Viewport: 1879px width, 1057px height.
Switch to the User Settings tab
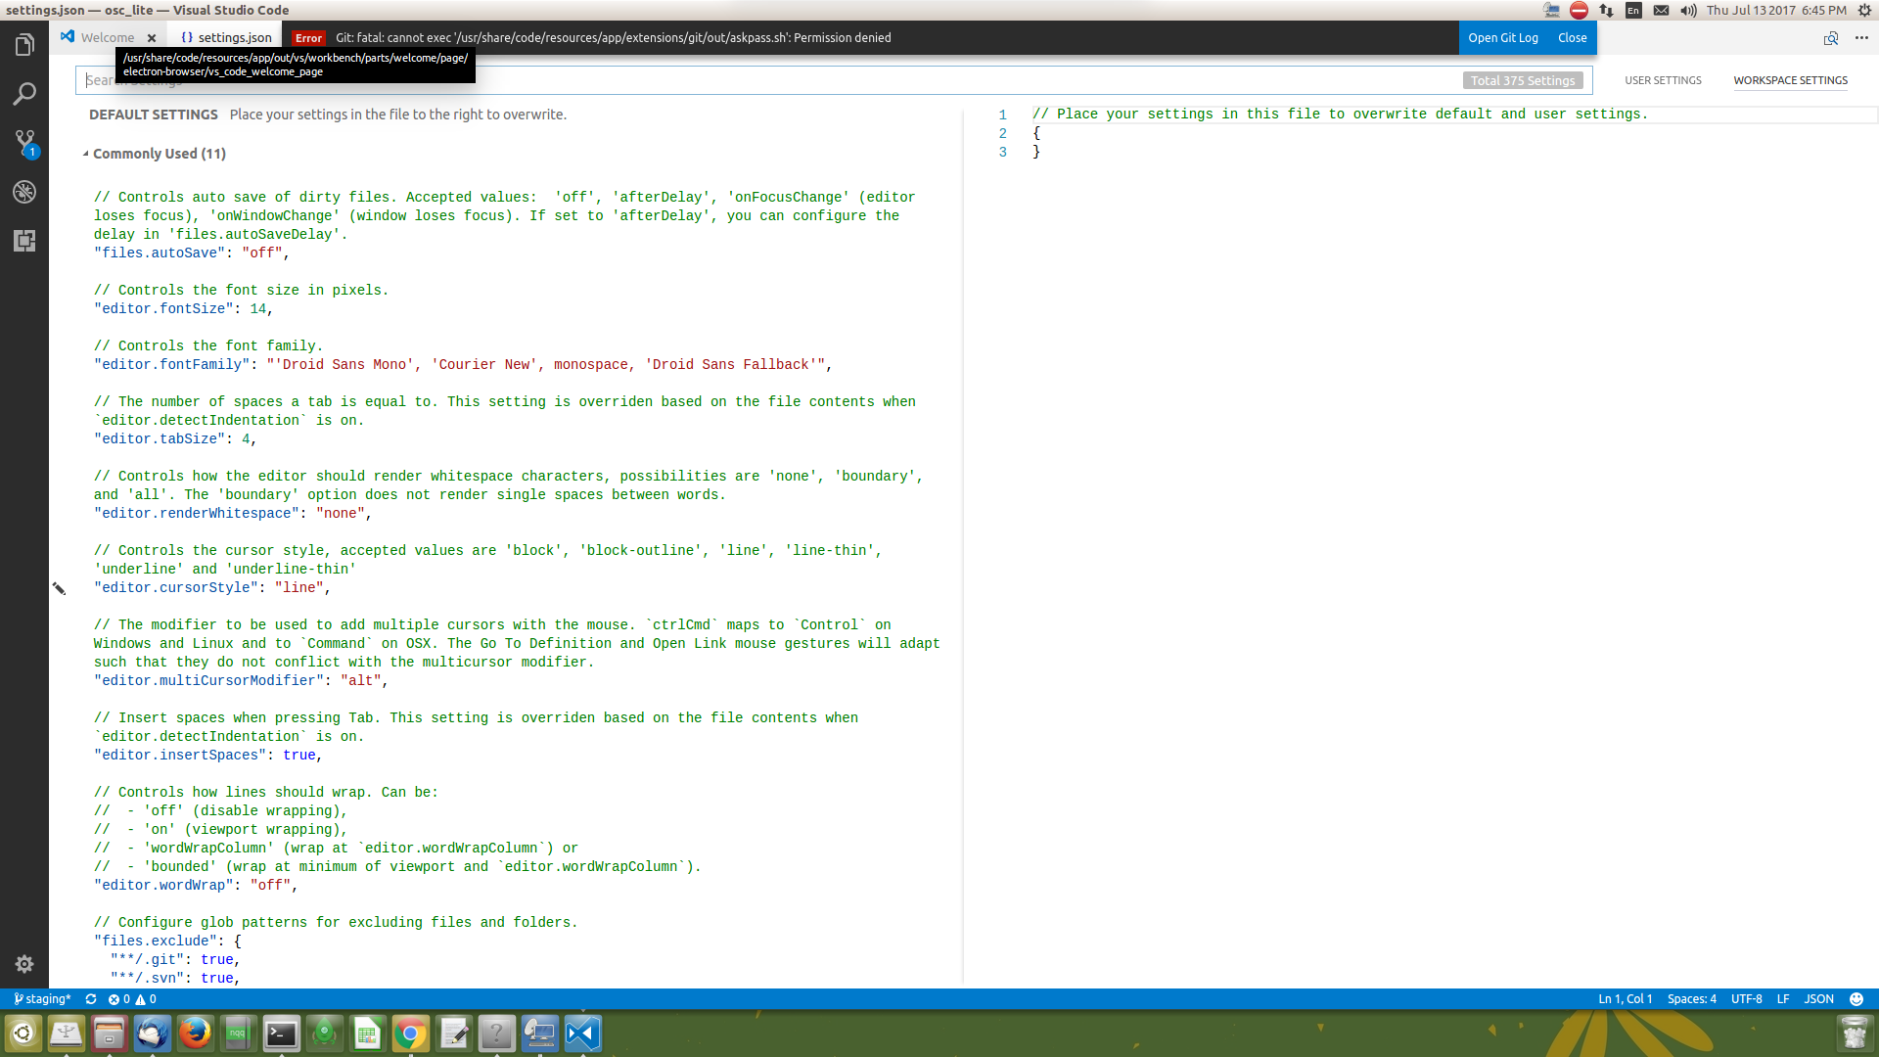tap(1663, 80)
